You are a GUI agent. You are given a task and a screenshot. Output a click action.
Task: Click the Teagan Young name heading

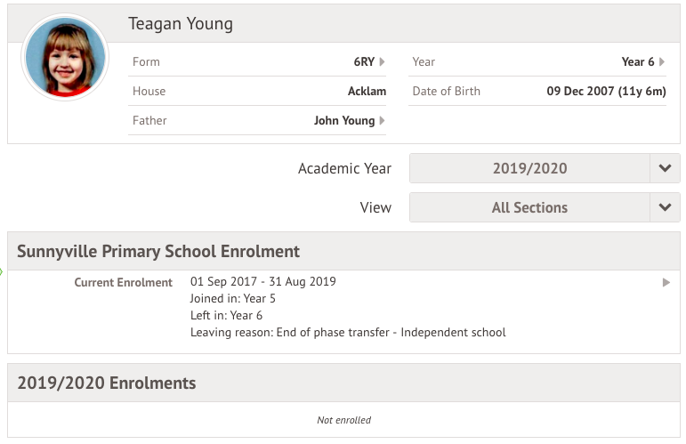pos(181,24)
